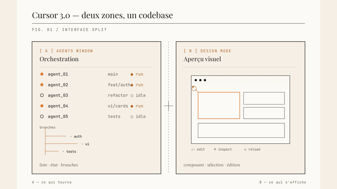
Task: Click the branches tree heading
Action: [x=47, y=127]
